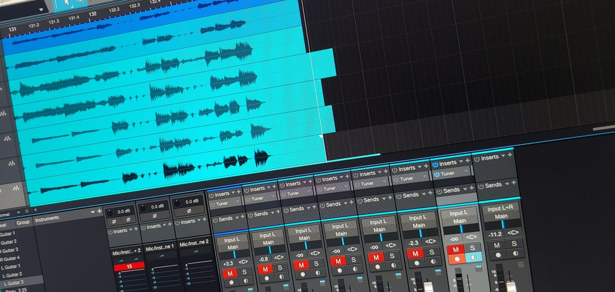Screen dimensions: 615x292
Task: Add a send on the Input L+R channel
Action: tap(514, 182)
